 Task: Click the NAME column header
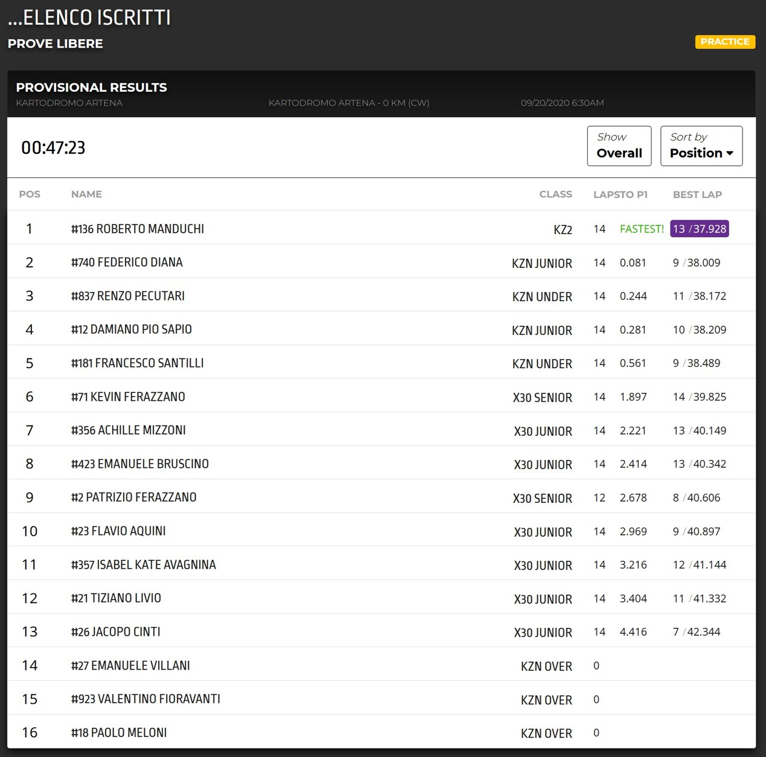pos(86,194)
